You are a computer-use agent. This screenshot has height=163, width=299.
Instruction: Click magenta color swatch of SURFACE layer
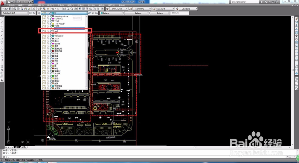(53, 19)
